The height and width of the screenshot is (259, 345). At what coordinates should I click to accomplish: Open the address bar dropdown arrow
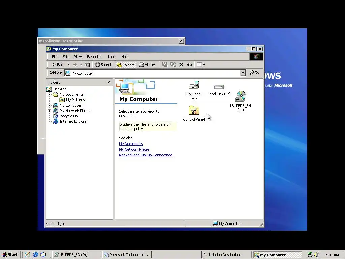pyautogui.click(x=243, y=73)
